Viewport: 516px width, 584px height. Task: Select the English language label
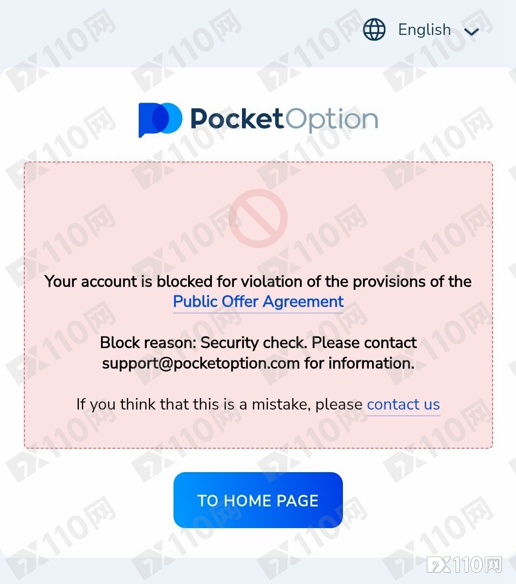coord(424,30)
